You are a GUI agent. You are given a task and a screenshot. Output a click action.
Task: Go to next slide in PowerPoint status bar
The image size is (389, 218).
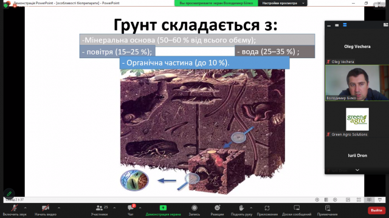(x=335, y=199)
